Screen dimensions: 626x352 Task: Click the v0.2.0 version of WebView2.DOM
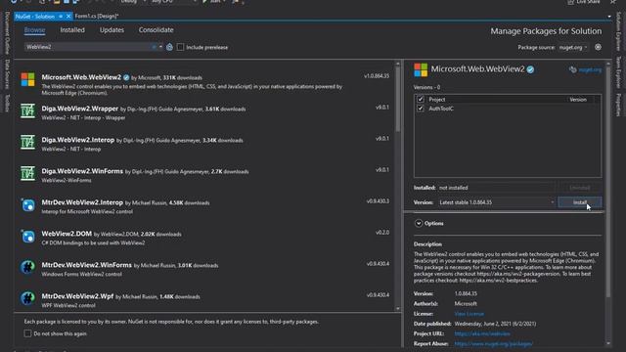382,233
